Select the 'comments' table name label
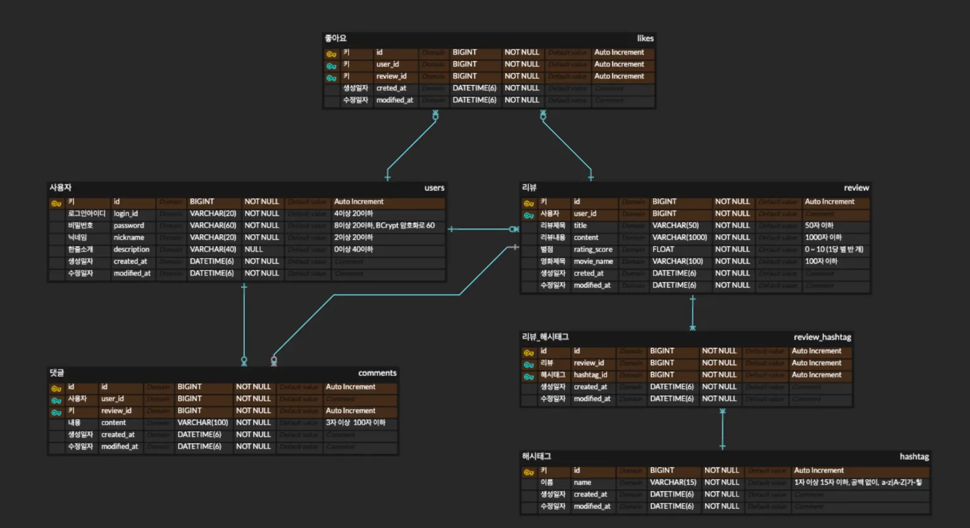This screenshot has height=528, width=970. [x=377, y=373]
